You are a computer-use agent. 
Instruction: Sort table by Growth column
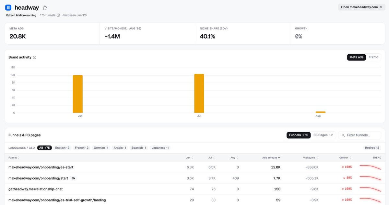click(x=346, y=158)
